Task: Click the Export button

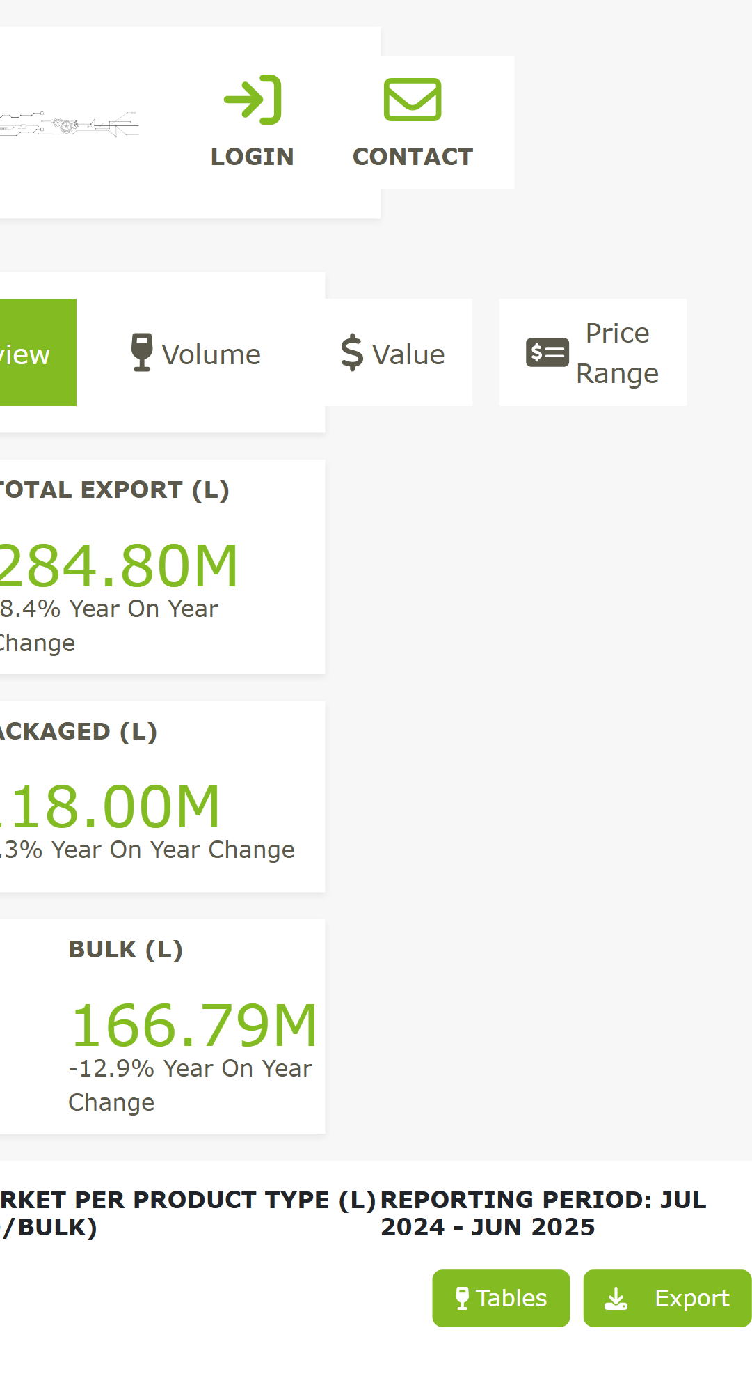Action: 667,1298
